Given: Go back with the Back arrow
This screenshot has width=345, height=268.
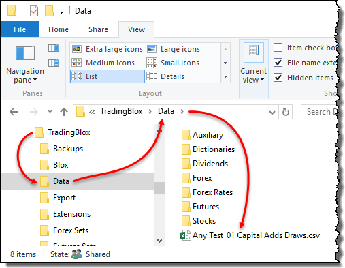Looking at the screenshot, I should tap(14, 112).
